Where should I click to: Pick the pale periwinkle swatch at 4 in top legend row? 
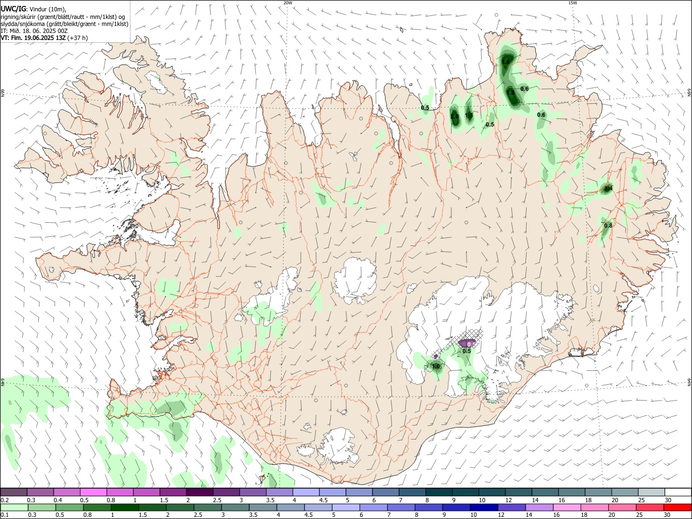pyautogui.click(x=306, y=492)
